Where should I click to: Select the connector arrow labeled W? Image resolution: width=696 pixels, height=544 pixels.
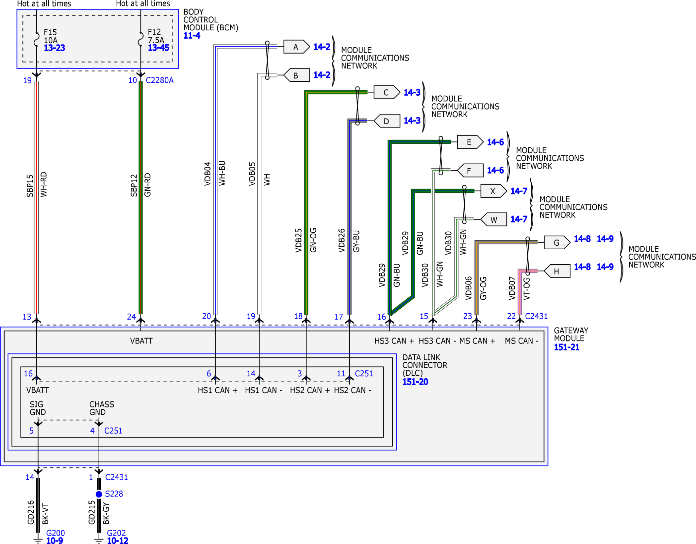click(494, 220)
